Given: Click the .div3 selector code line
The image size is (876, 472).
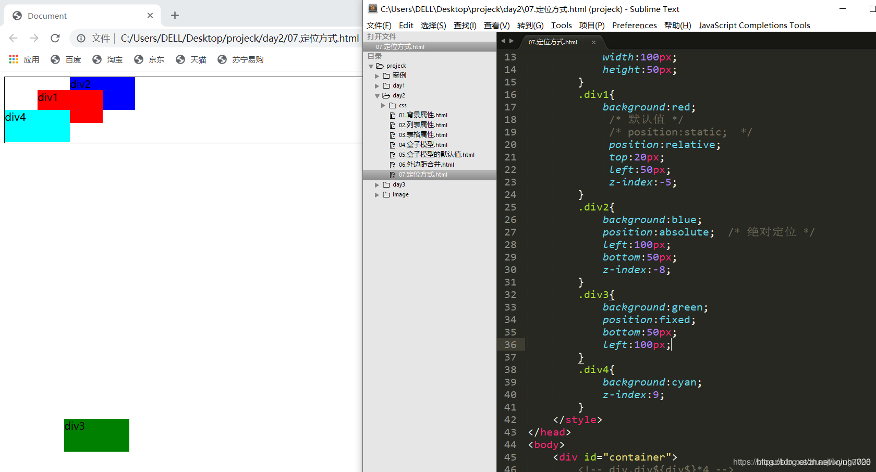Looking at the screenshot, I should (x=597, y=295).
